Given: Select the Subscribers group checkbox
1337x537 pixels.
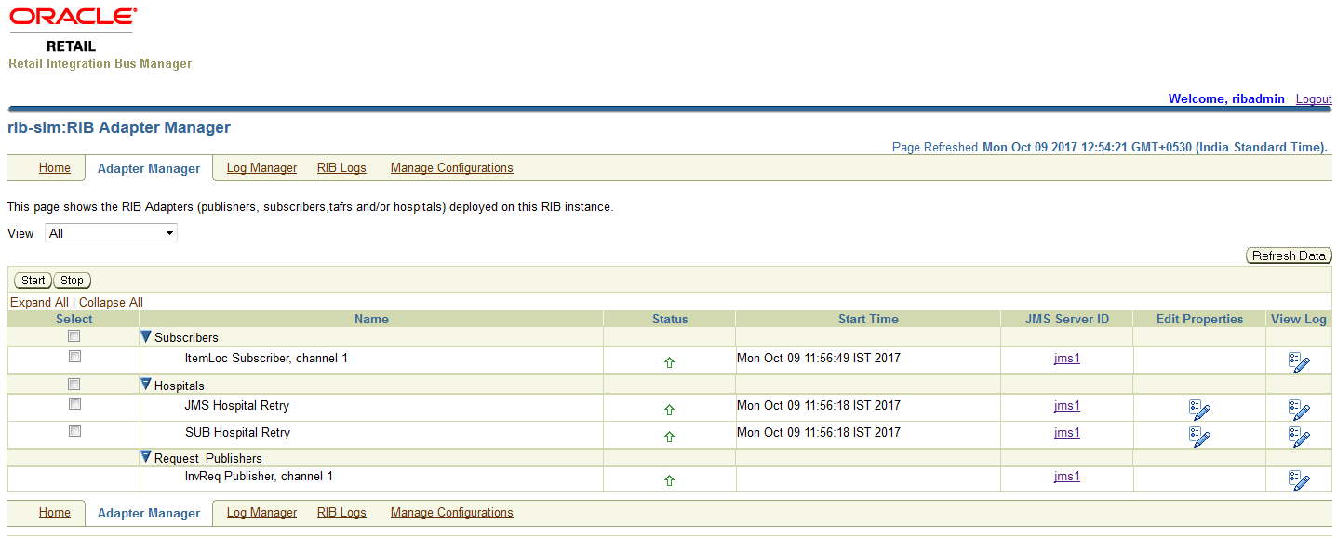Looking at the screenshot, I should (74, 336).
